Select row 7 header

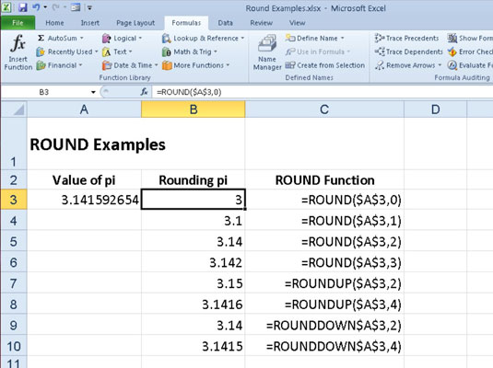pos(14,283)
